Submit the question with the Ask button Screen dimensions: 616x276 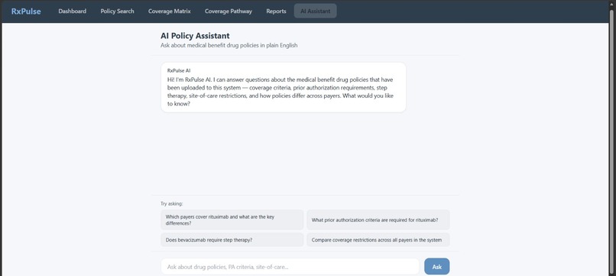[x=437, y=267]
